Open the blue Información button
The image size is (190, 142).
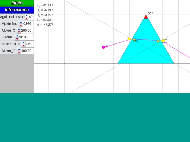pyautogui.click(x=17, y=10)
